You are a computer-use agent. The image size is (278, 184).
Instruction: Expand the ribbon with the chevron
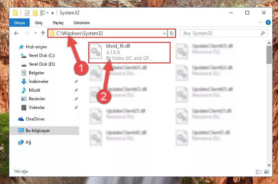pyautogui.click(x=260, y=22)
